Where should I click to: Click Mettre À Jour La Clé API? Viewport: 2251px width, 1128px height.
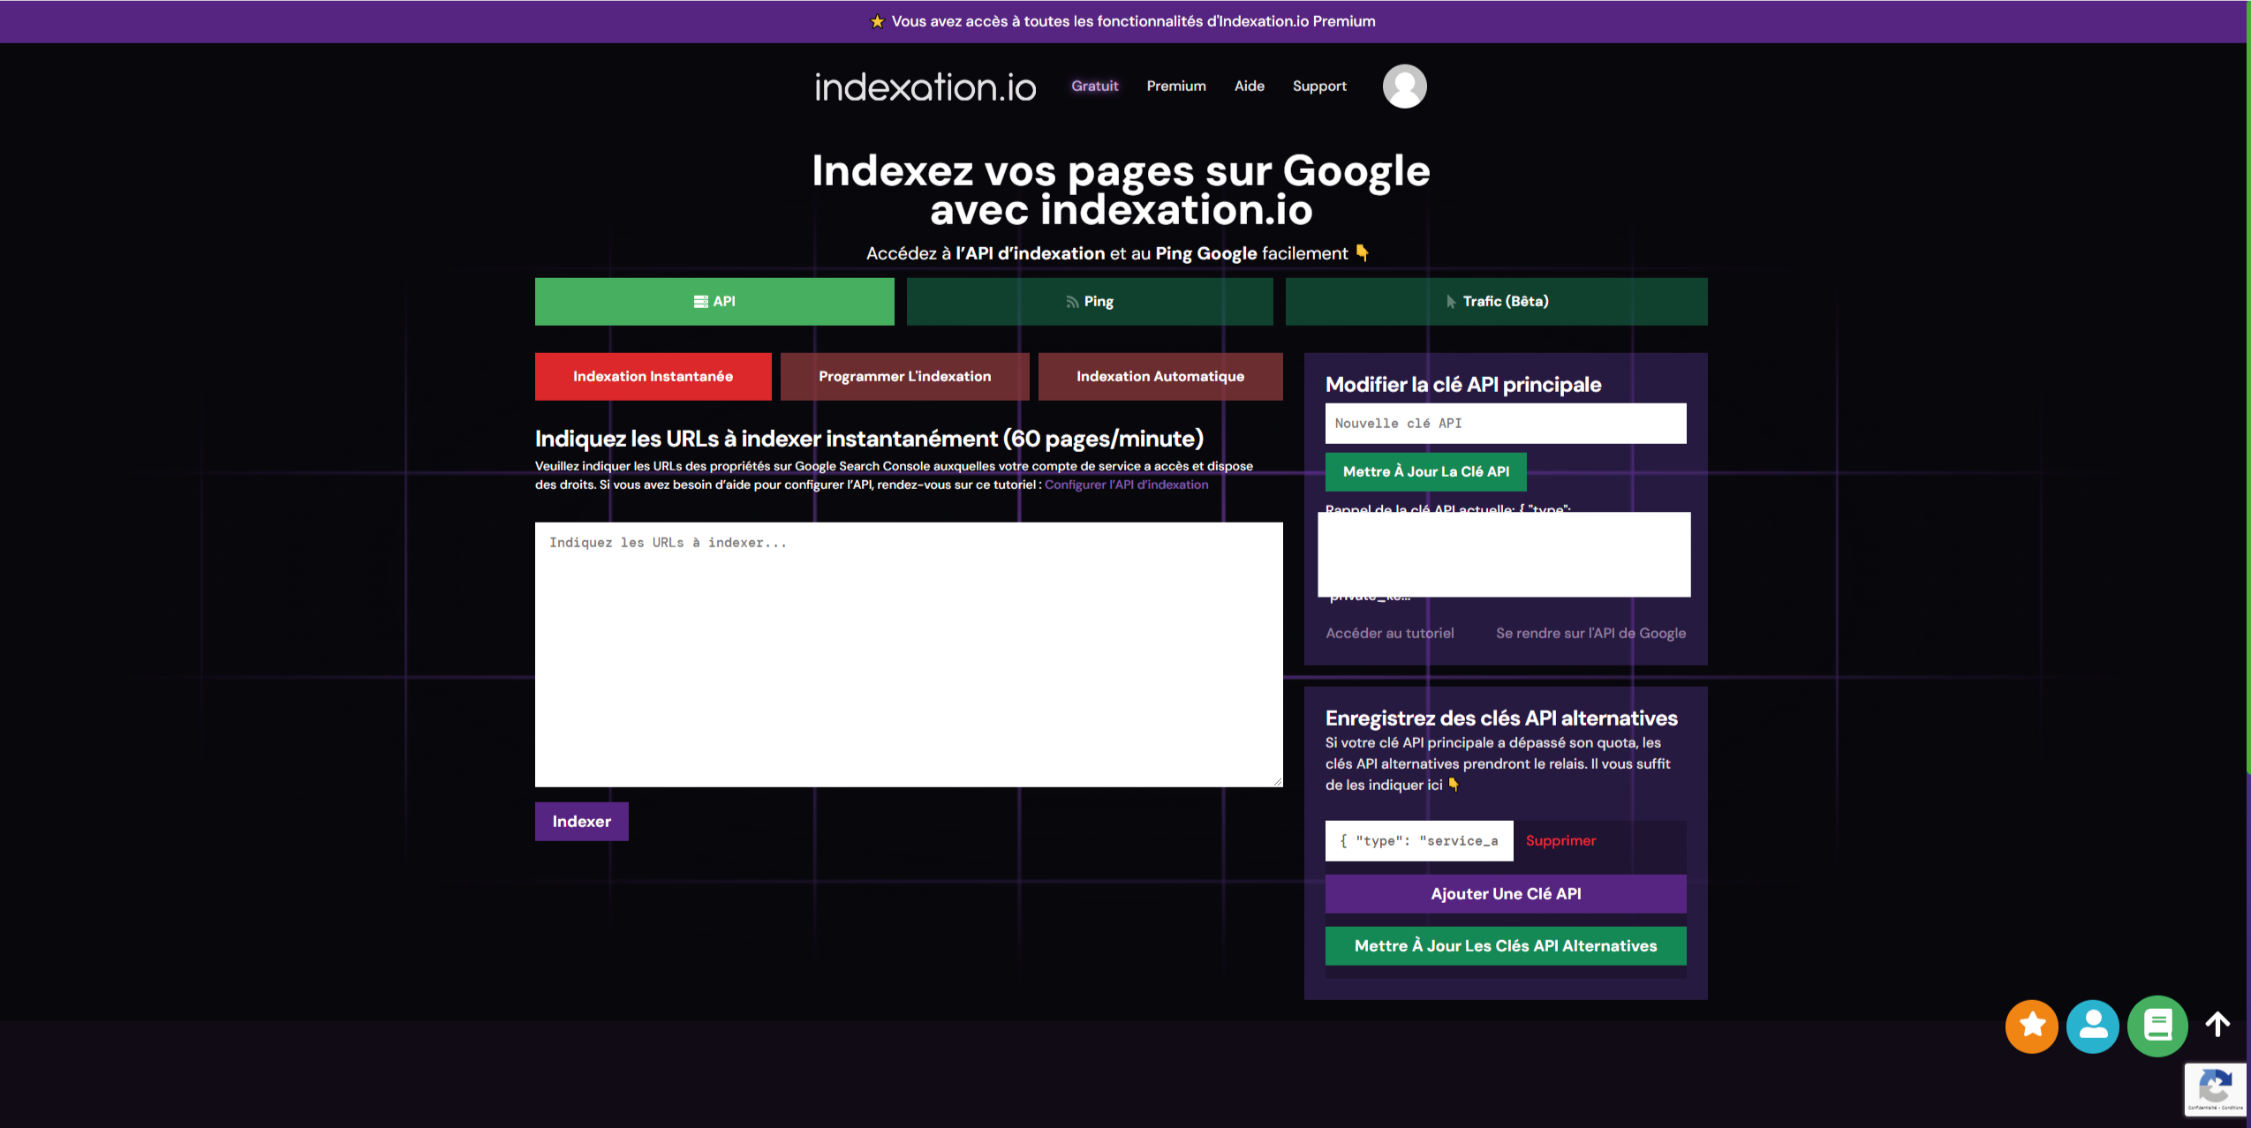(1425, 472)
